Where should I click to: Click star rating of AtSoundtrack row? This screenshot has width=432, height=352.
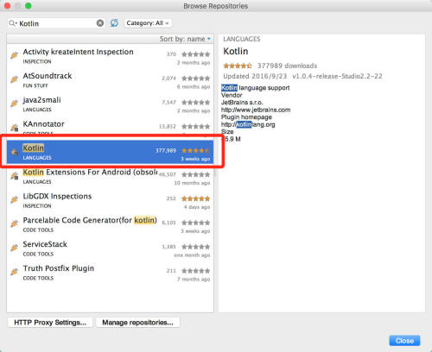coord(196,79)
